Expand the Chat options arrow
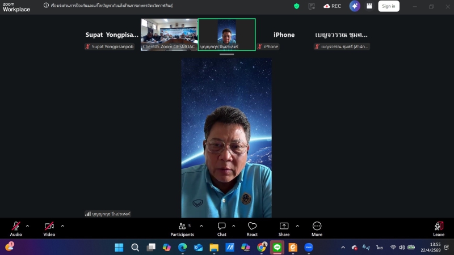 pyautogui.click(x=233, y=226)
